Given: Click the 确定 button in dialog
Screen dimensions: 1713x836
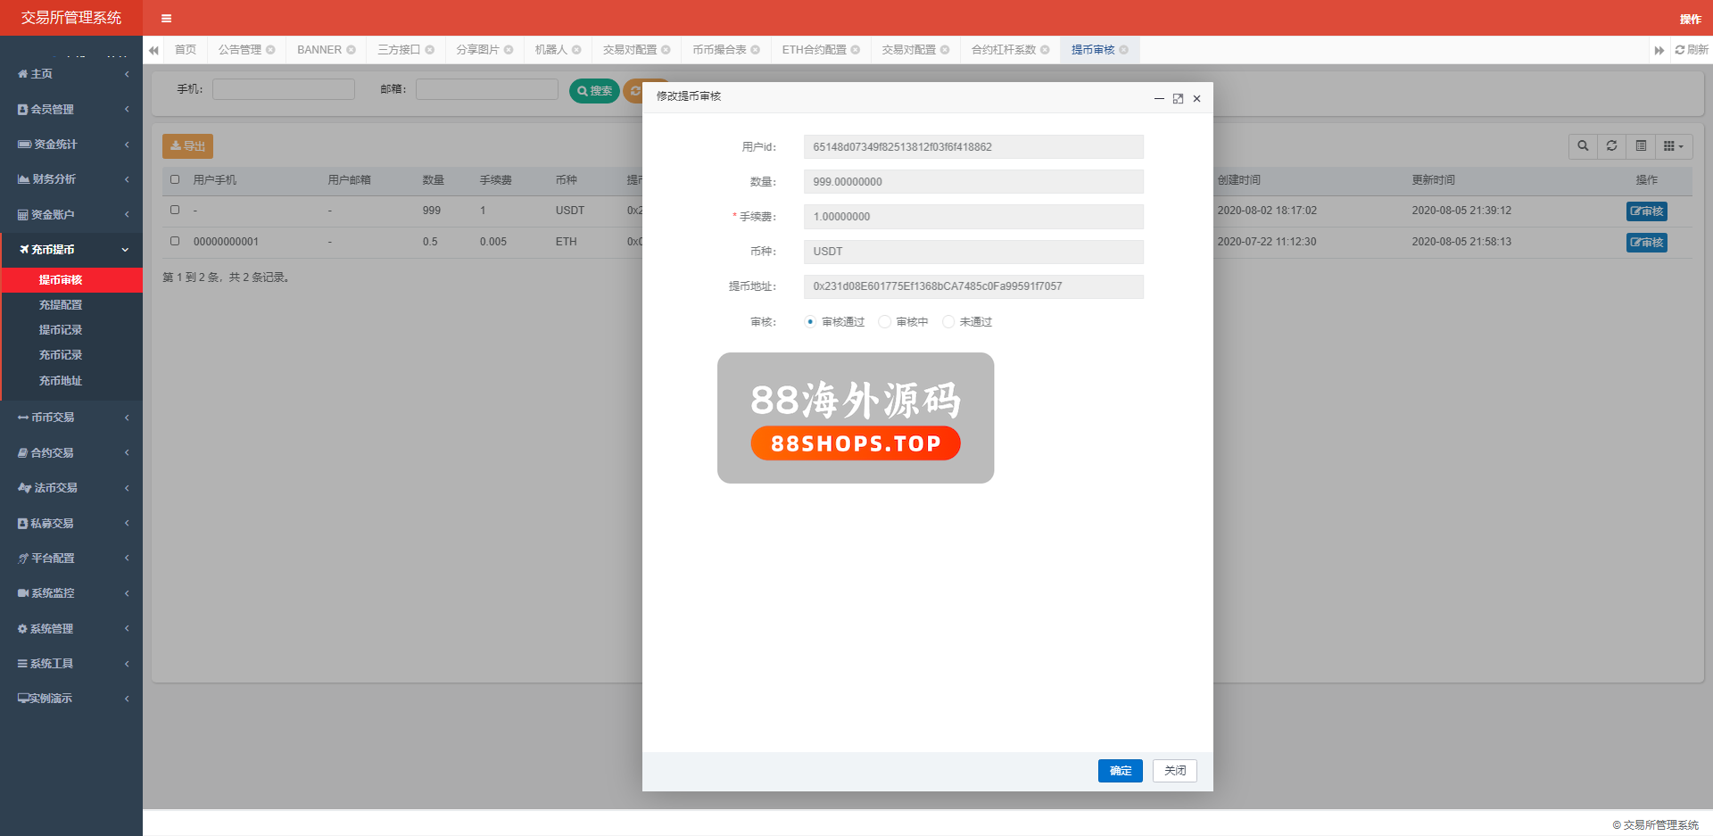Looking at the screenshot, I should tap(1120, 771).
